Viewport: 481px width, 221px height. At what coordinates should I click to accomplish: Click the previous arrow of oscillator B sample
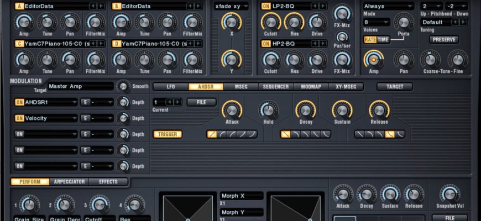(x=191, y=6)
